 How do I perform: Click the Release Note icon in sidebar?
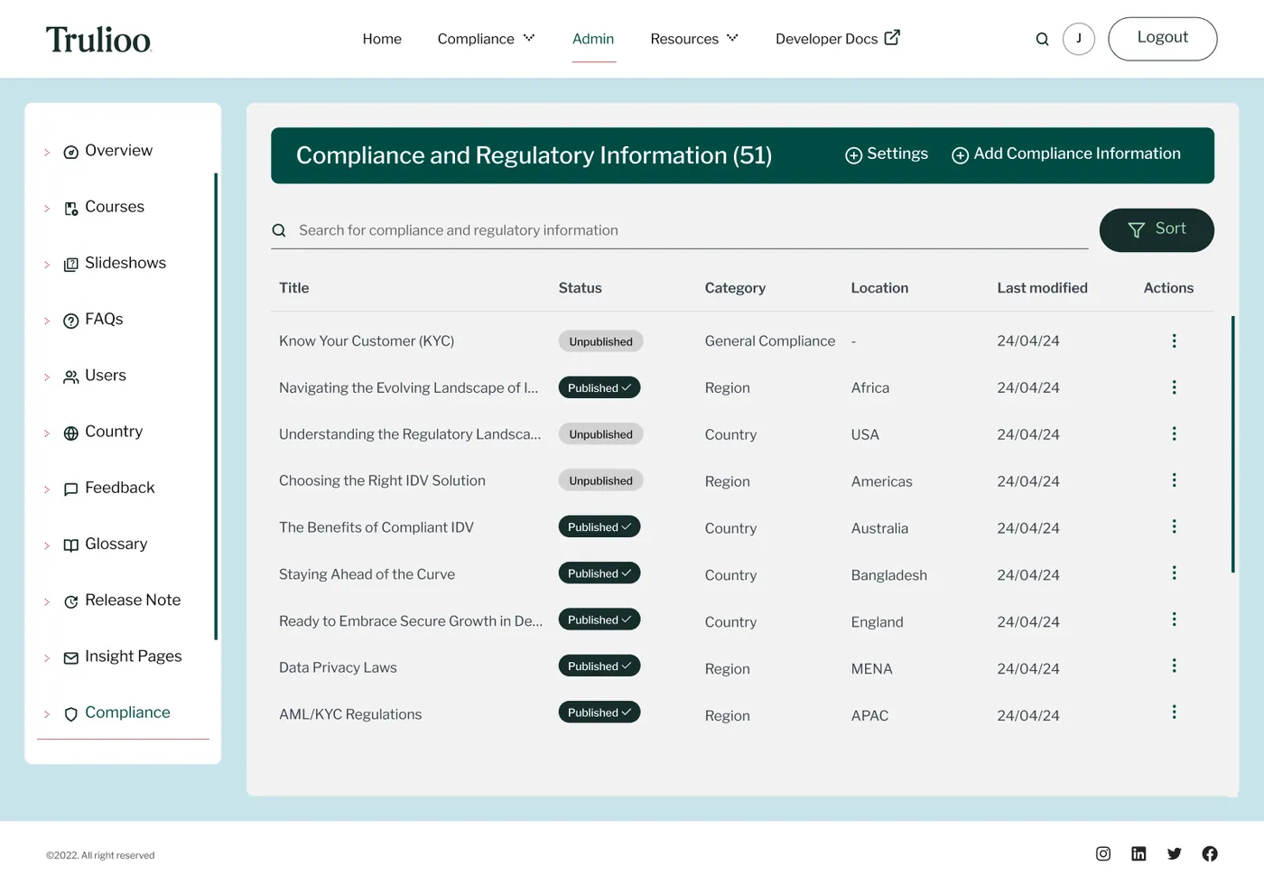click(70, 601)
